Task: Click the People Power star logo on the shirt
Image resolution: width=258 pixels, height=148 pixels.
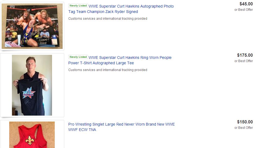Action: click(29, 93)
